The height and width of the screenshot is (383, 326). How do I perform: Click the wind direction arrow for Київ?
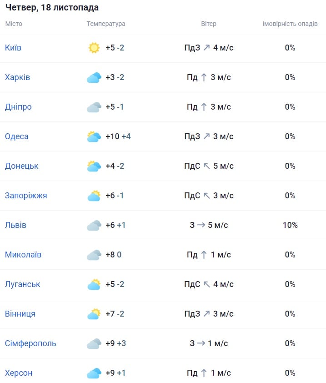[x=206, y=48]
